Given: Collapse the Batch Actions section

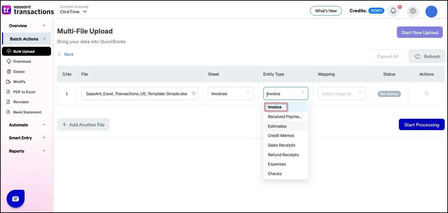Looking at the screenshot, I should [27, 39].
